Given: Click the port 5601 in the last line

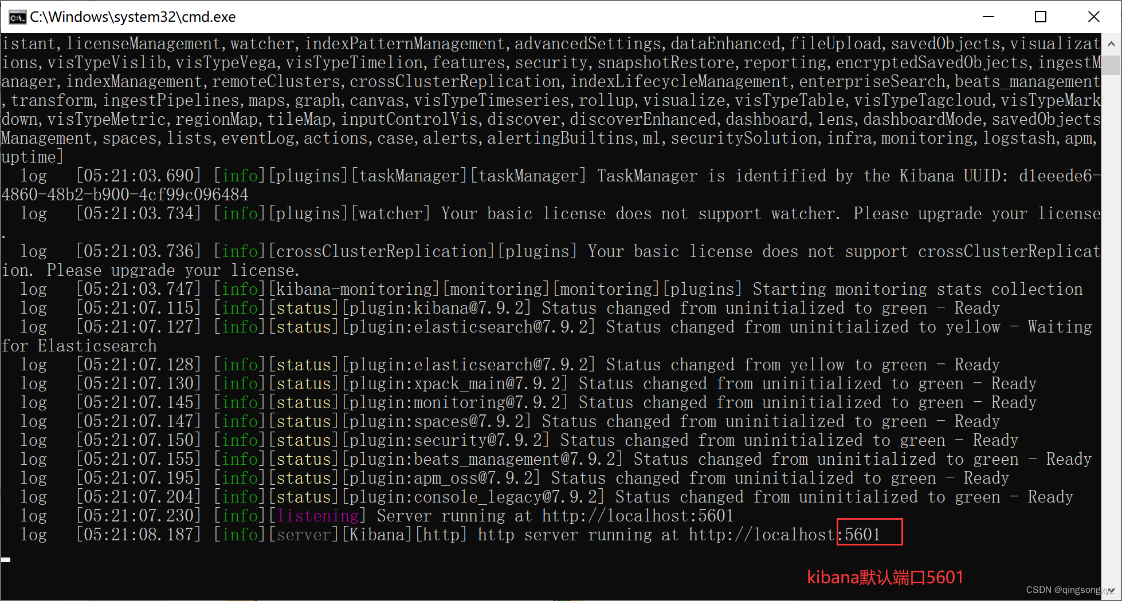Looking at the screenshot, I should pos(862,535).
